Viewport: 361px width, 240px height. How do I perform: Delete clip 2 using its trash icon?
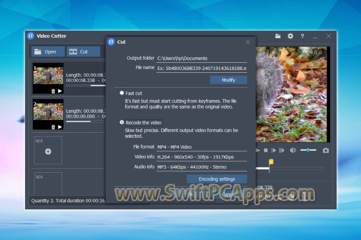[53, 127]
